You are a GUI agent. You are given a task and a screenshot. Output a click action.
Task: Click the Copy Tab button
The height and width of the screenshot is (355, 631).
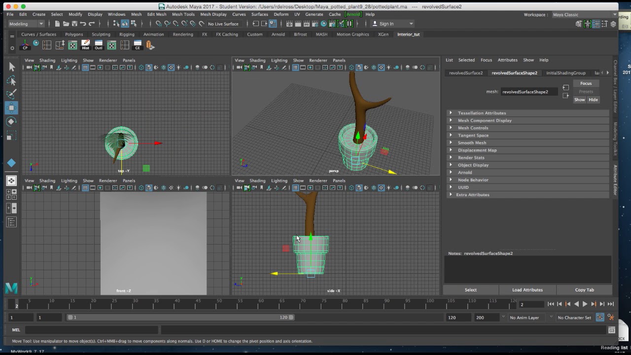point(584,290)
